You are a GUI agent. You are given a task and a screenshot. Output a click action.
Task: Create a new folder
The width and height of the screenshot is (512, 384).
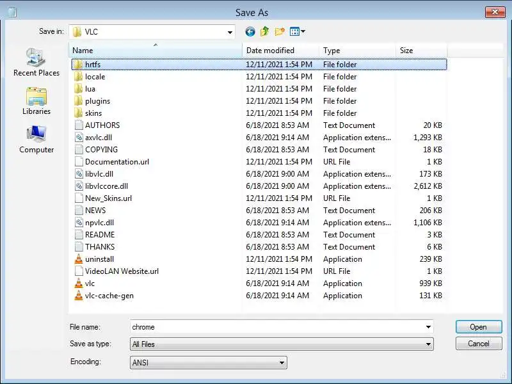[280, 31]
